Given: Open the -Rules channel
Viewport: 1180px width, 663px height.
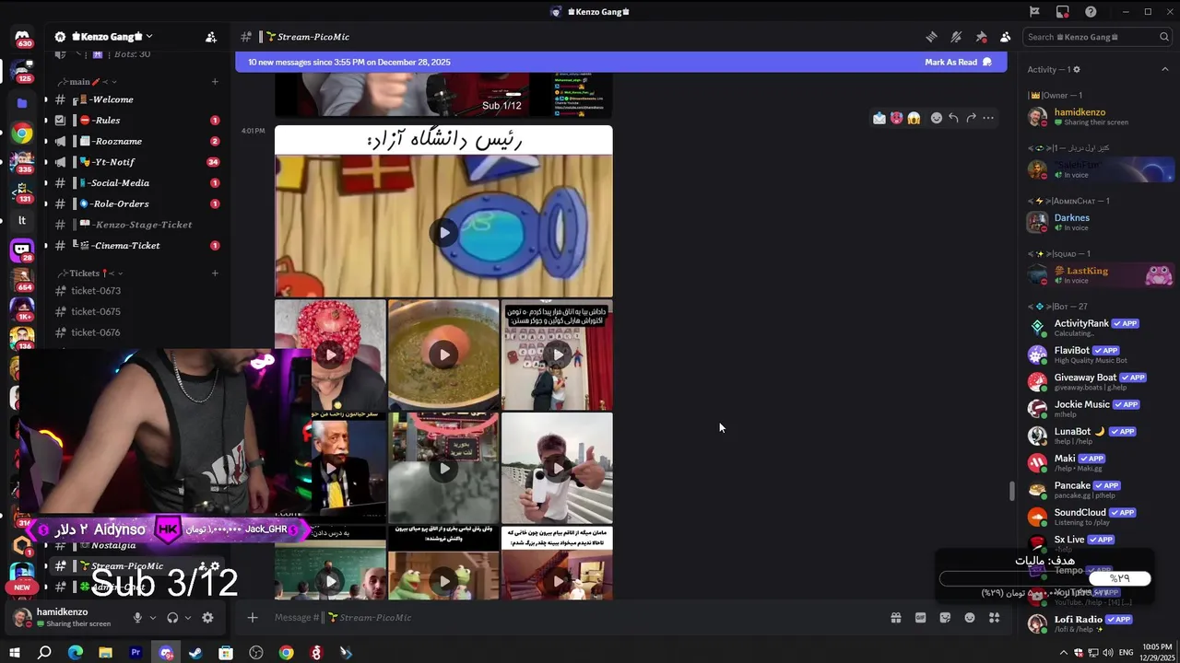Looking at the screenshot, I should [136, 121].
